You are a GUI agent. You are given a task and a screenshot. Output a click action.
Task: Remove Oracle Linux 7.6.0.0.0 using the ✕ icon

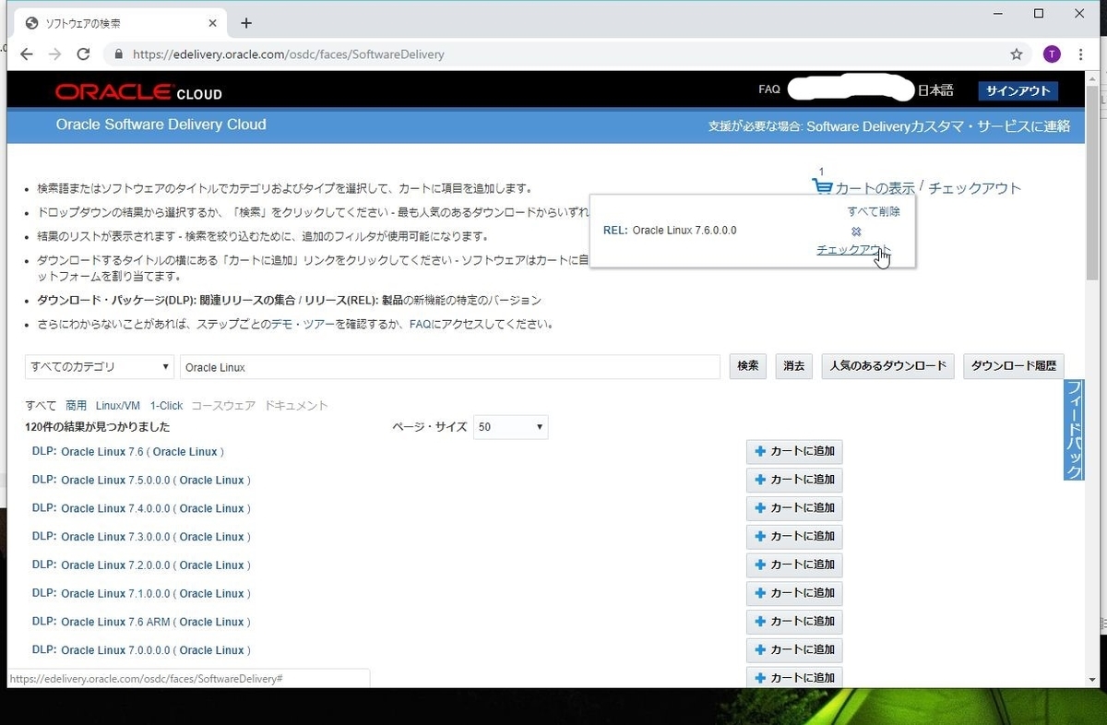pos(856,232)
